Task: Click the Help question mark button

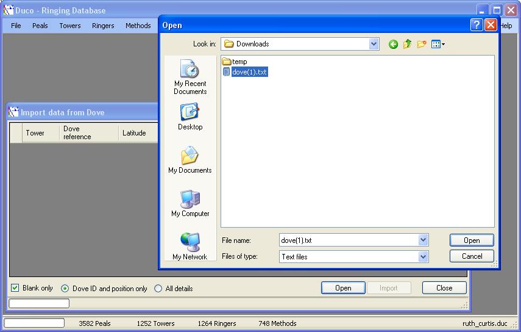Action: pyautogui.click(x=477, y=25)
